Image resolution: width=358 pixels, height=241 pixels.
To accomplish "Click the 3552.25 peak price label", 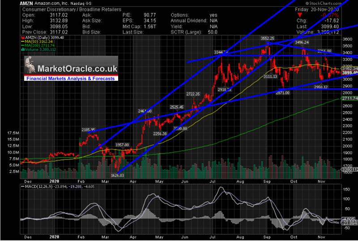I will (x=268, y=39).
